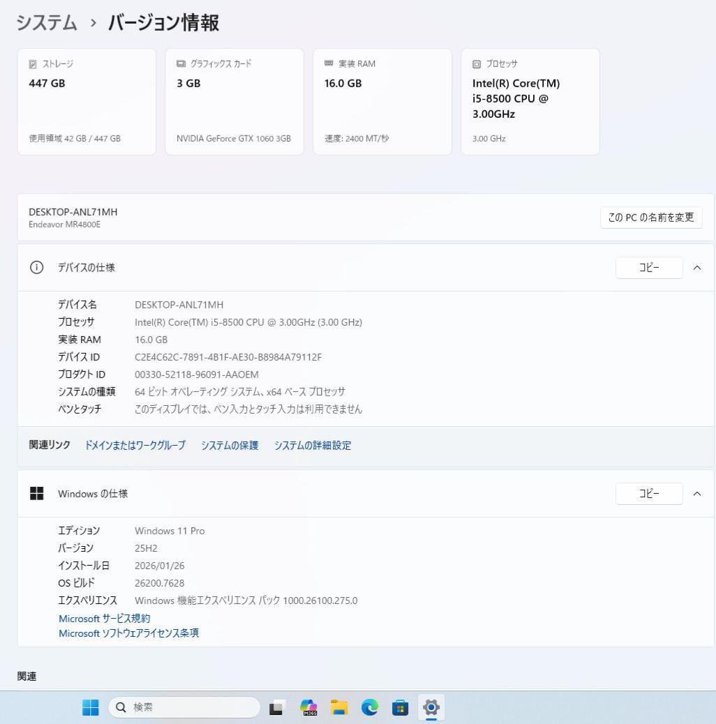
Task: Click the Windows Start button
Action: pyautogui.click(x=89, y=707)
